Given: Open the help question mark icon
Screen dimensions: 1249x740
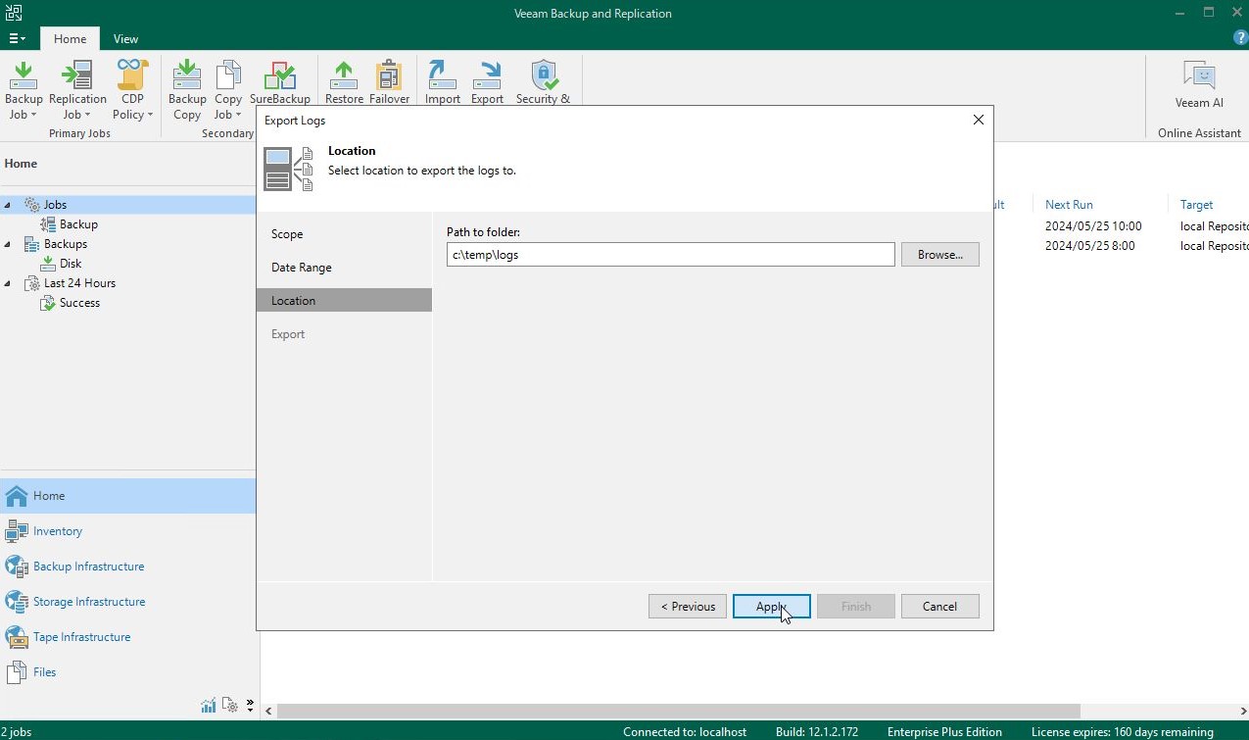Looking at the screenshot, I should point(1240,38).
